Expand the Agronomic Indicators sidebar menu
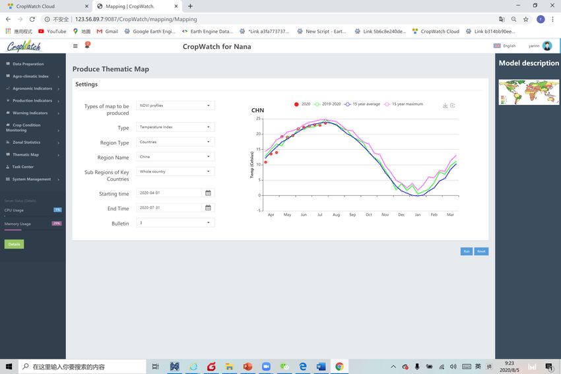The height and width of the screenshot is (374, 561). pyautogui.click(x=32, y=88)
